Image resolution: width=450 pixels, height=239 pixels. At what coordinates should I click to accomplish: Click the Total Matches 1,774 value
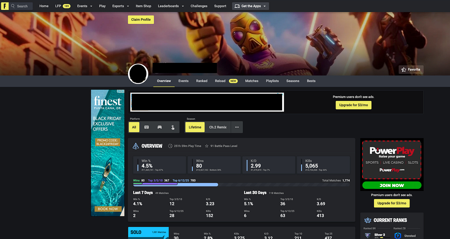(346, 180)
